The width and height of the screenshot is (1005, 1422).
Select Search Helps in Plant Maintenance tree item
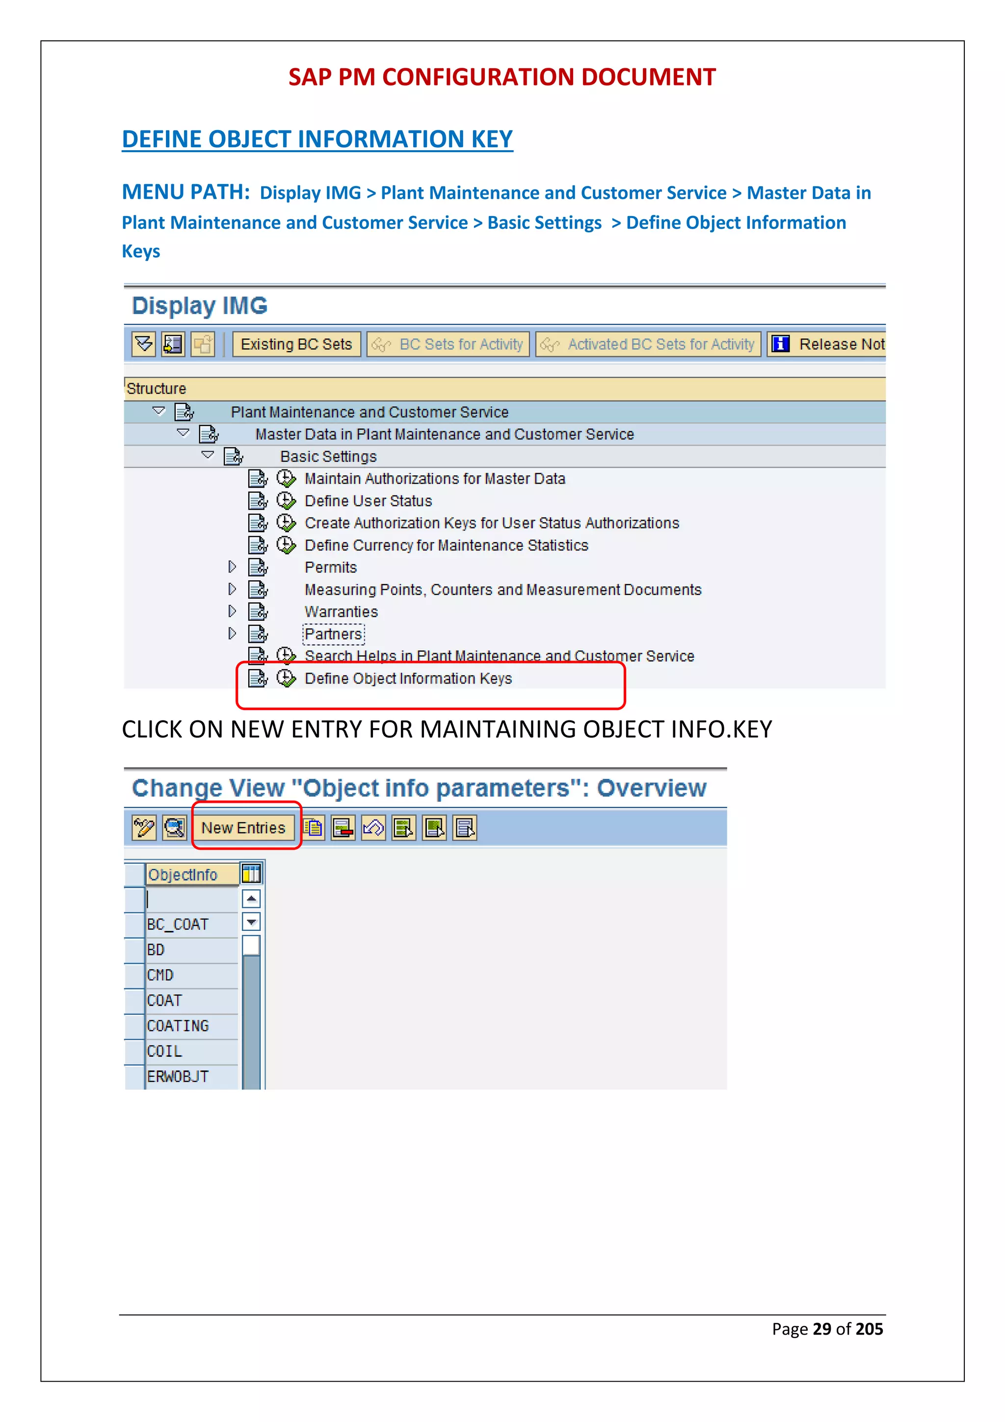(500, 656)
